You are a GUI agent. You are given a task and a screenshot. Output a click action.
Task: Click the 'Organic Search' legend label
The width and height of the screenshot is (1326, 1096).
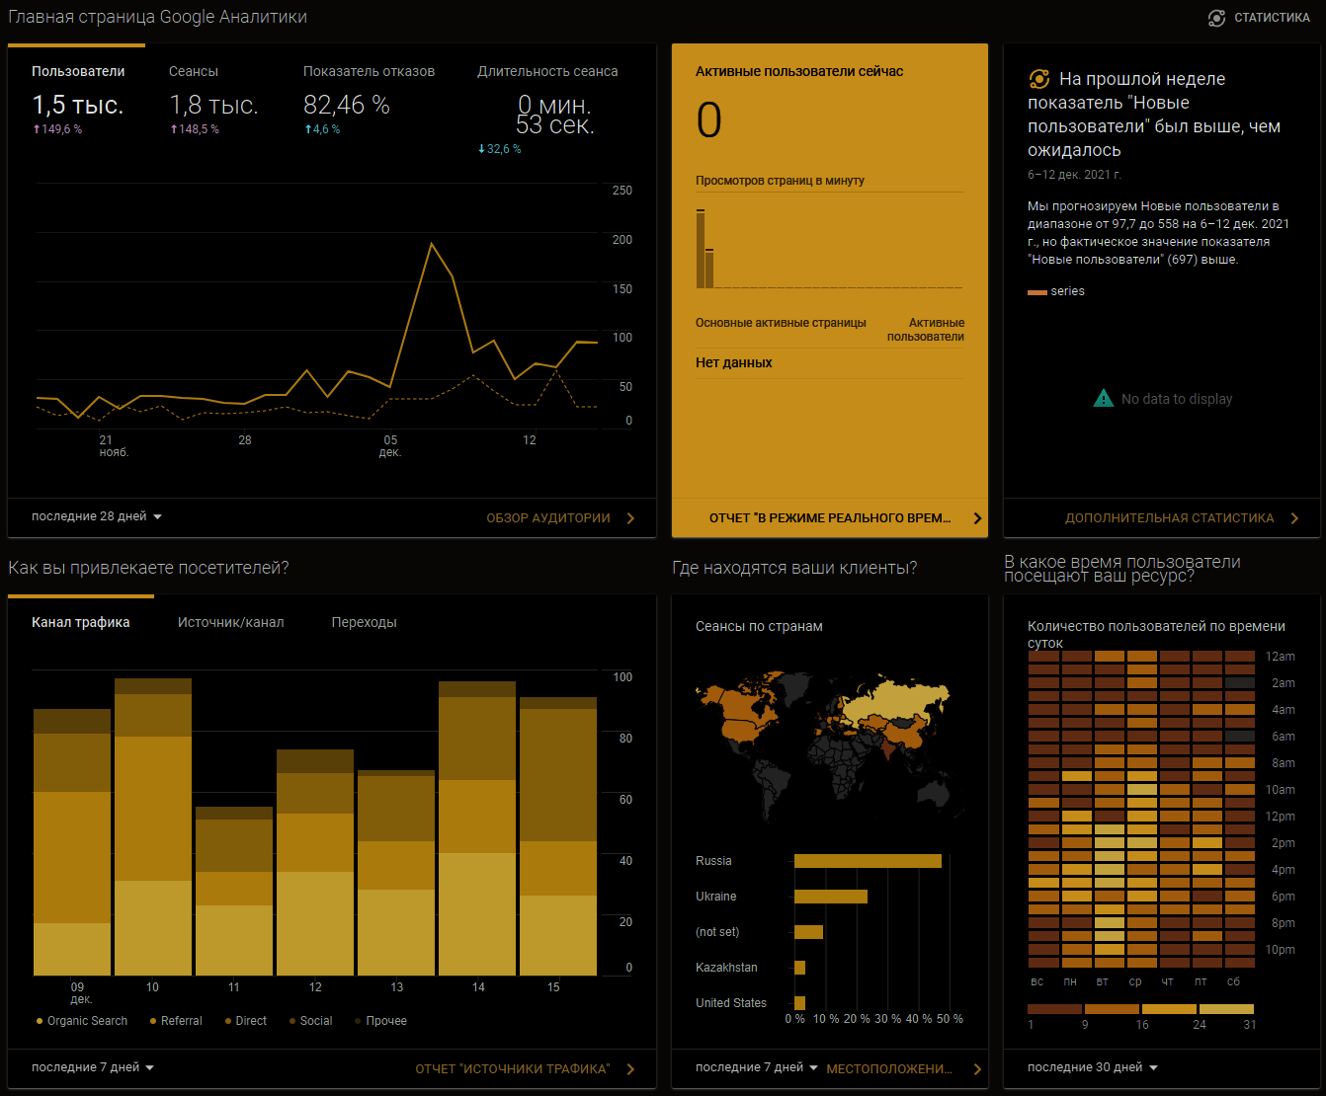coord(87,1021)
